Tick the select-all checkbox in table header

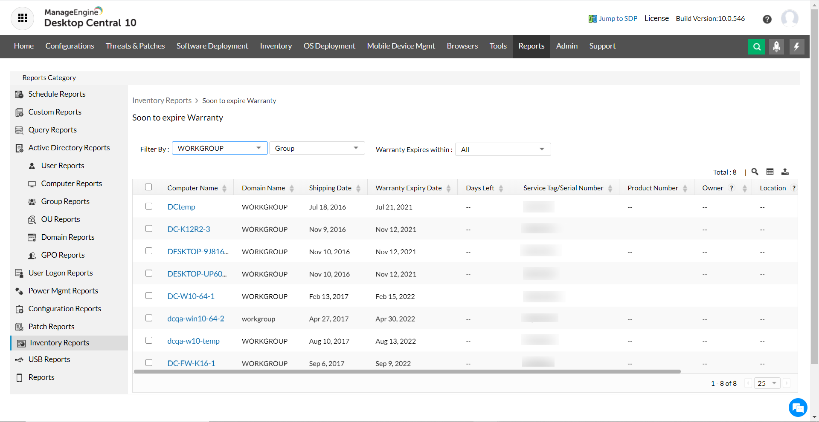click(x=148, y=187)
